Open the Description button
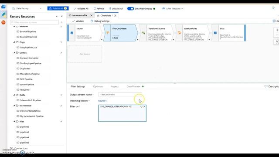 pos(272,86)
